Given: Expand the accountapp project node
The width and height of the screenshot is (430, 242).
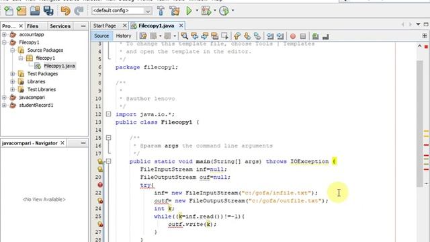Looking at the screenshot, I should (x=4, y=34).
